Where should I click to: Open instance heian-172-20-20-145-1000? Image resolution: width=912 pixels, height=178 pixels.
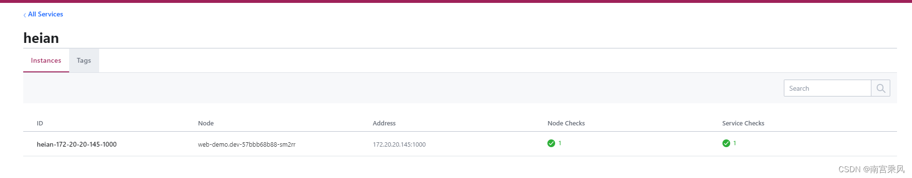[76, 144]
